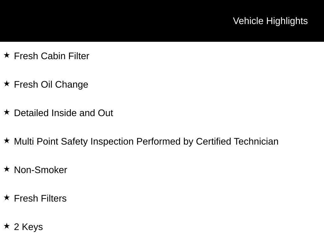
Task: Click the star before Multi Point Safety Inspection
Action: (7, 141)
